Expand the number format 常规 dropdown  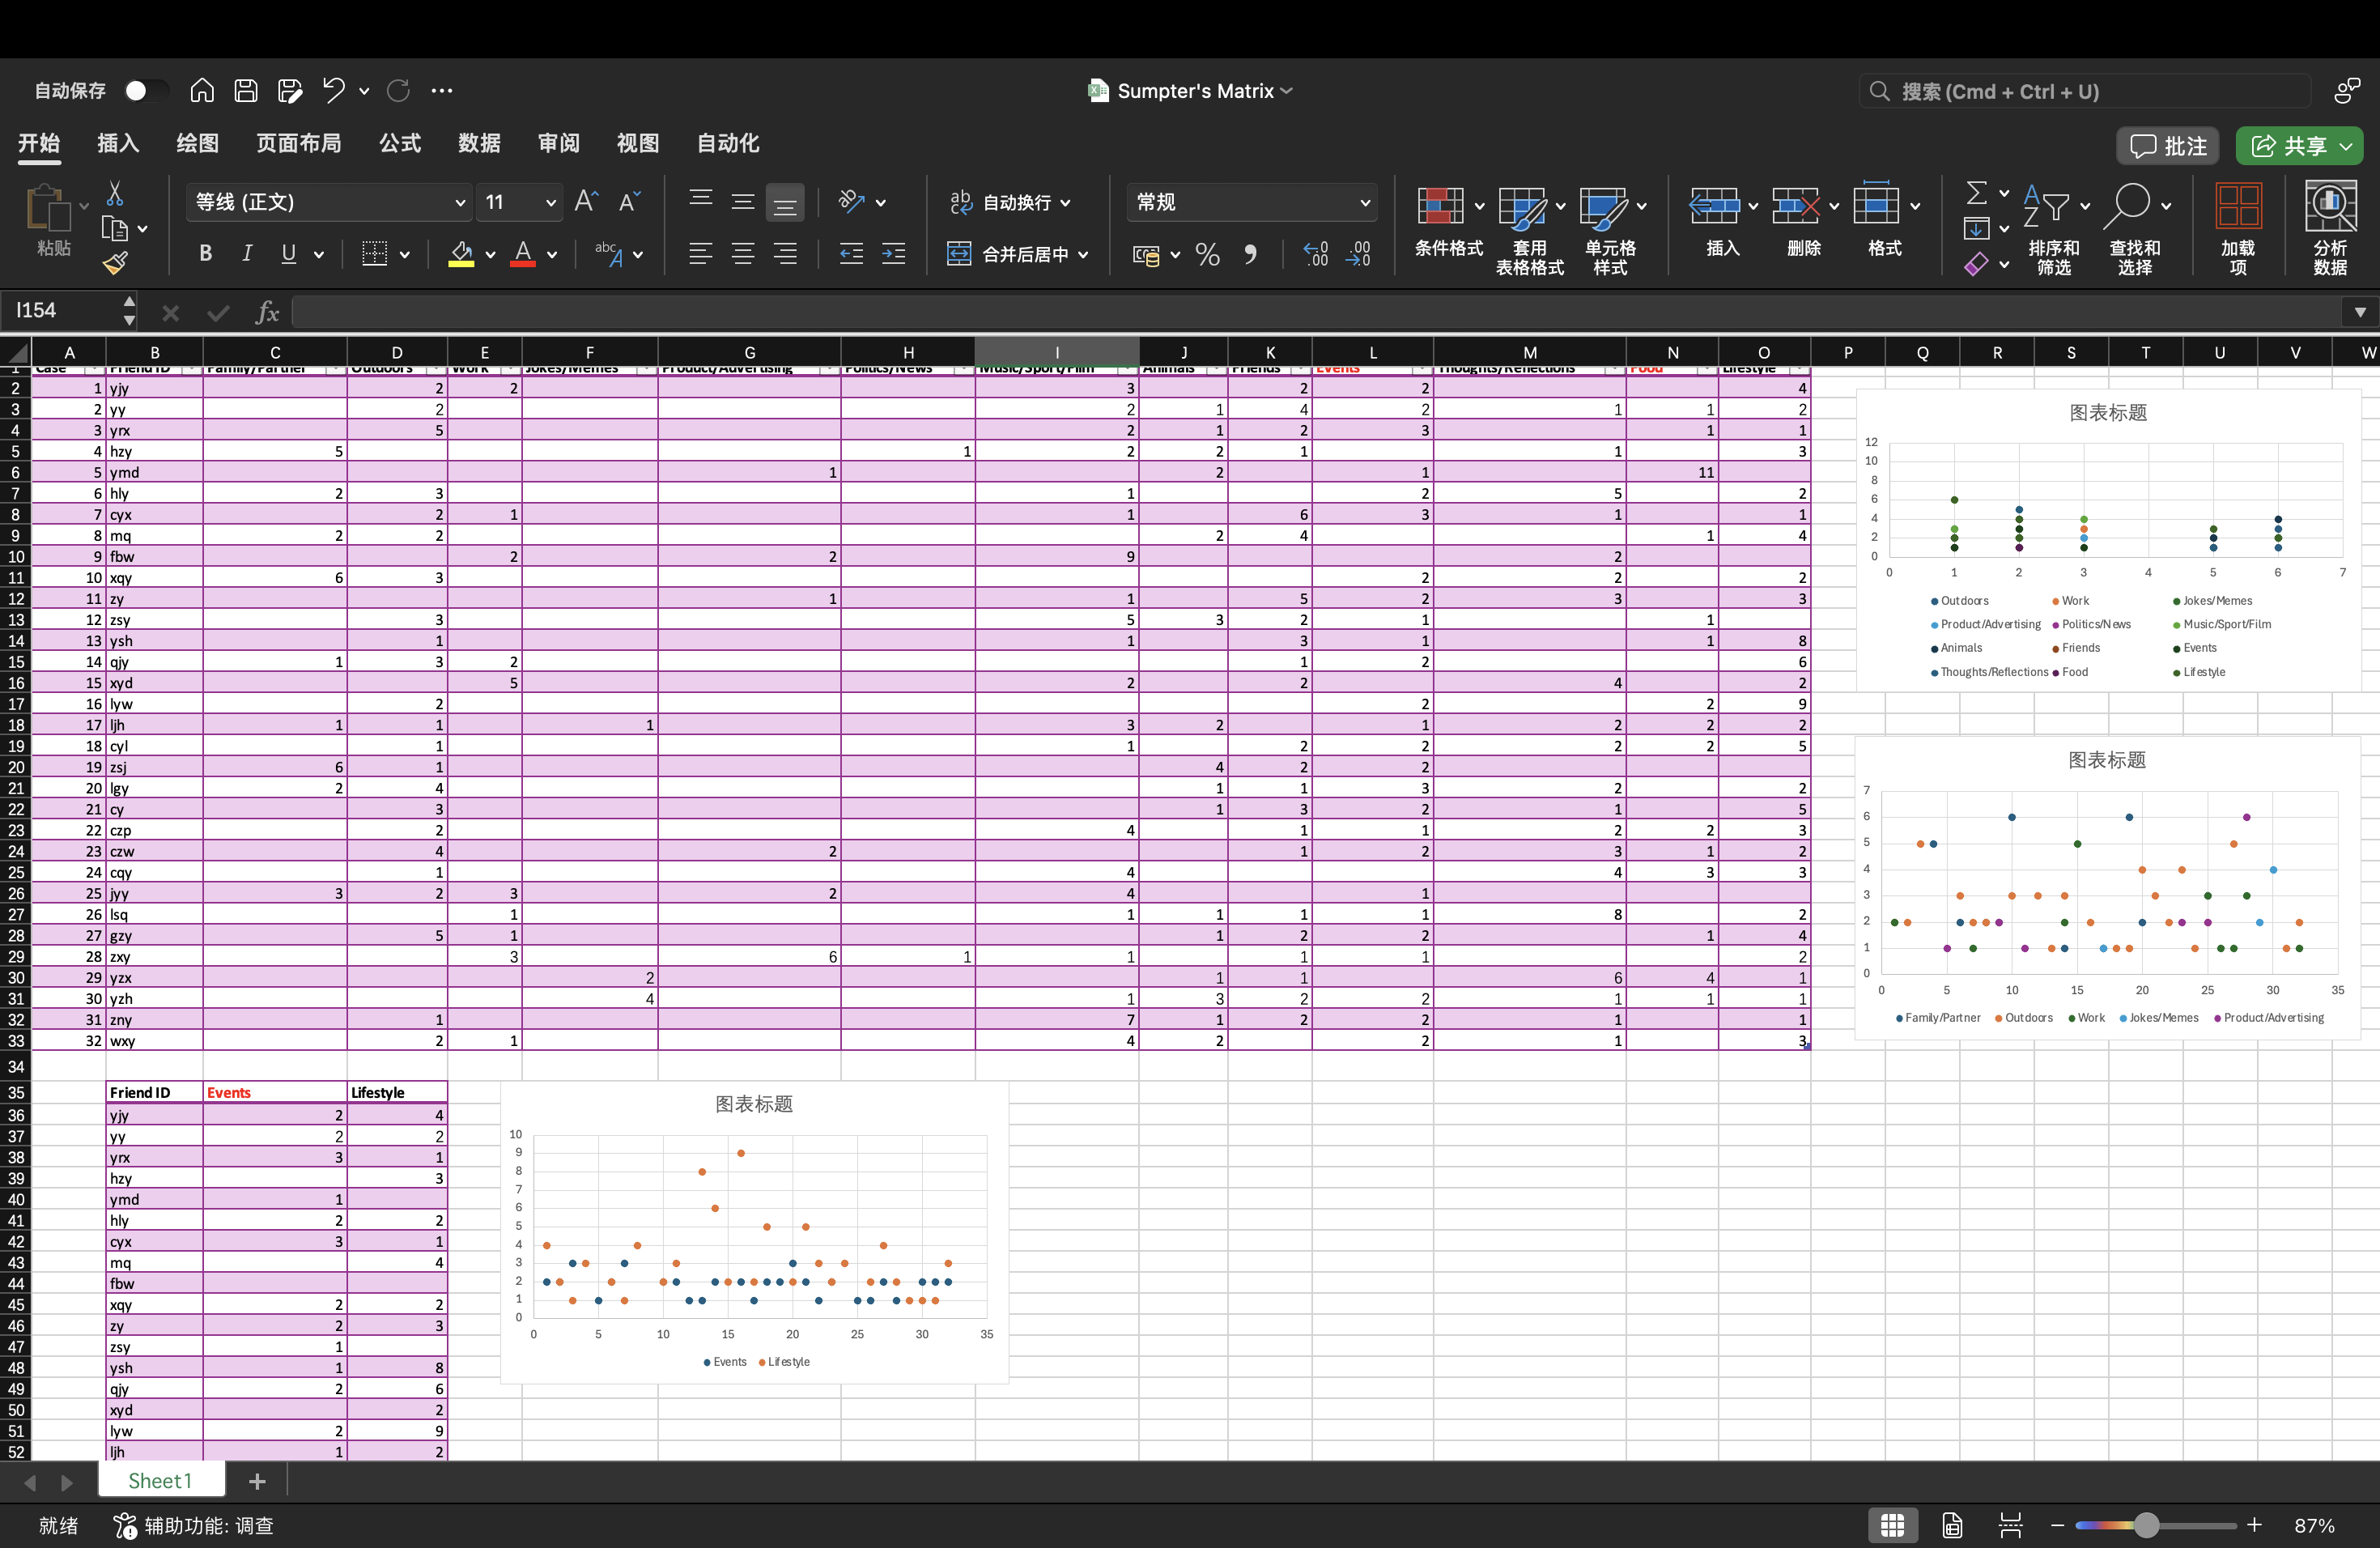click(x=1364, y=203)
